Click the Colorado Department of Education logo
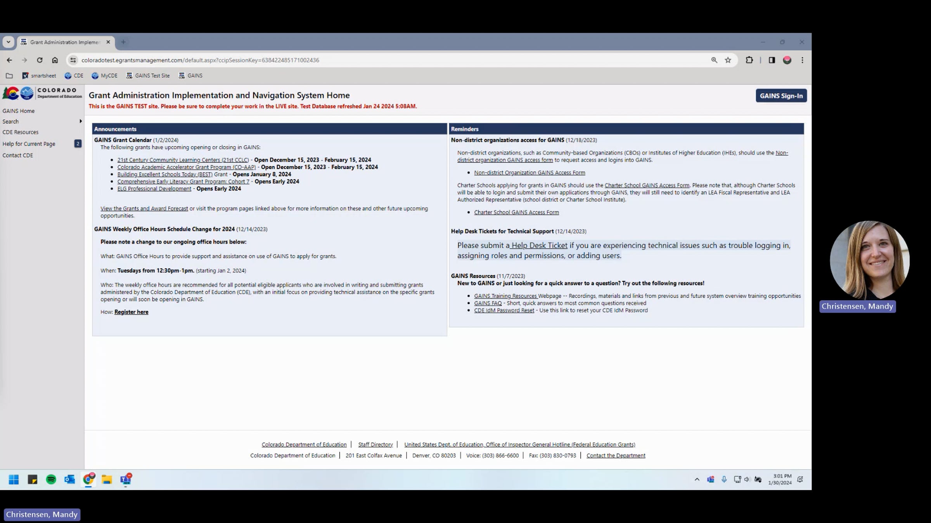 [x=42, y=93]
